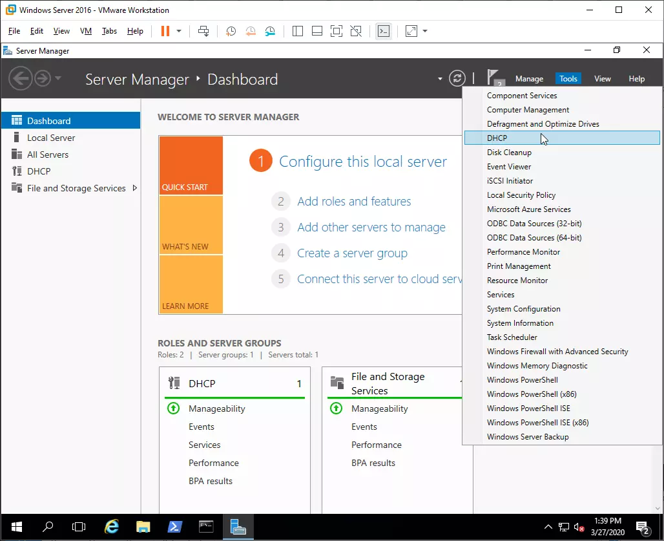664x541 pixels.
Task: Open VMware File menu
Action: 14,31
